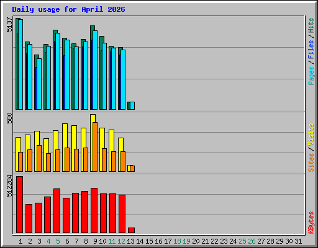Click day 18 on the date axis
Screen dimensions: 318x248
177,241
